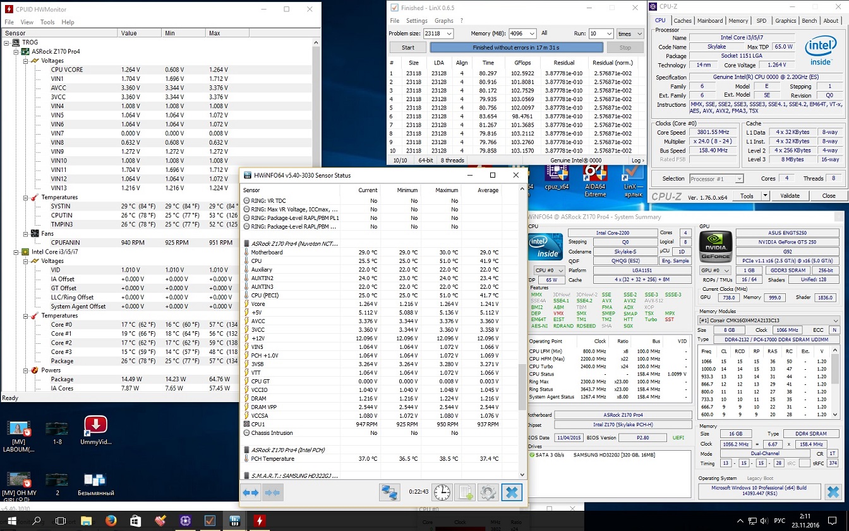Switch to CPU-Z Caches tab
The height and width of the screenshot is (531, 849).
(x=682, y=21)
